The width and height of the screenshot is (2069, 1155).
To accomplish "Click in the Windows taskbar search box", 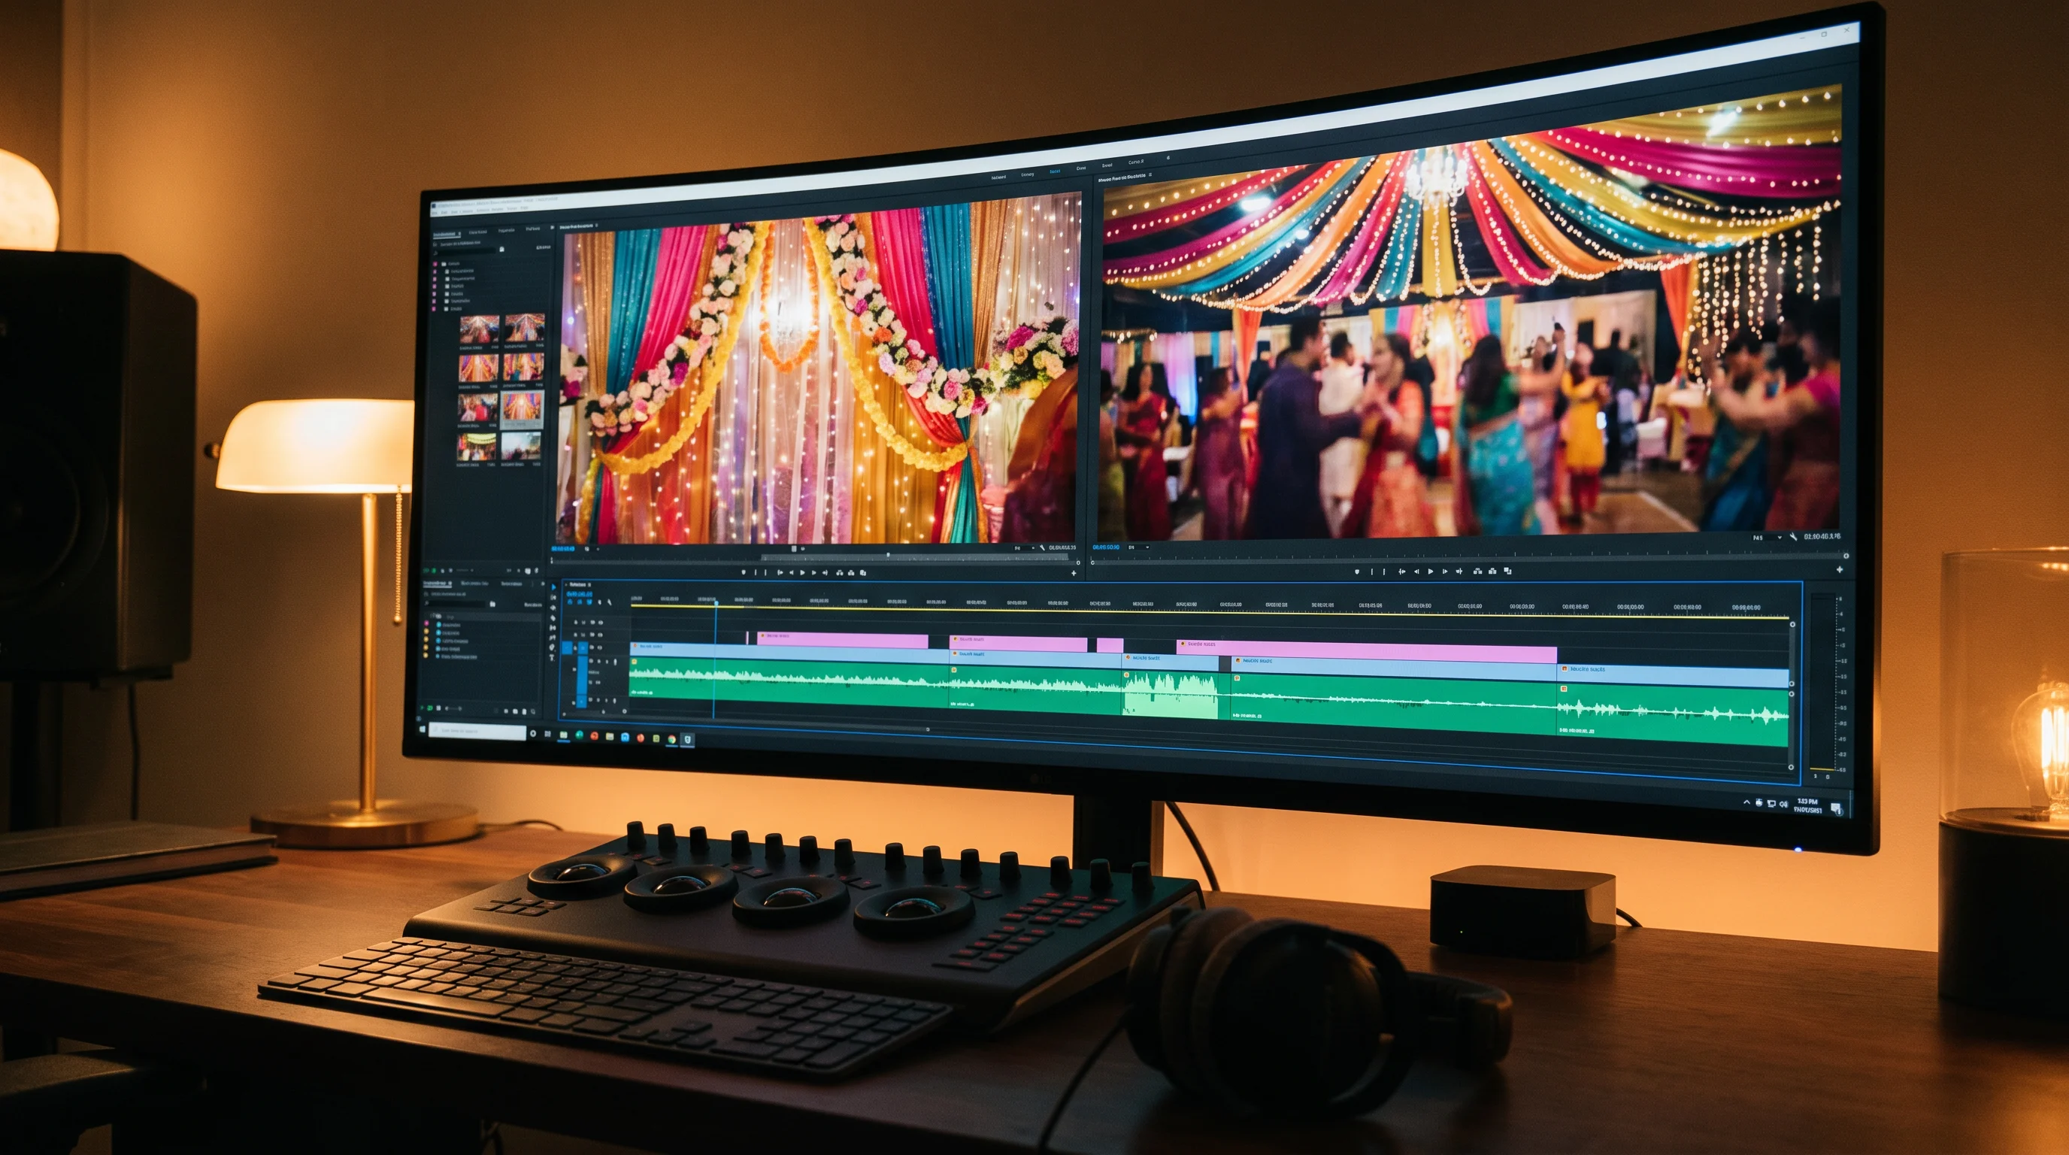I will (x=478, y=732).
